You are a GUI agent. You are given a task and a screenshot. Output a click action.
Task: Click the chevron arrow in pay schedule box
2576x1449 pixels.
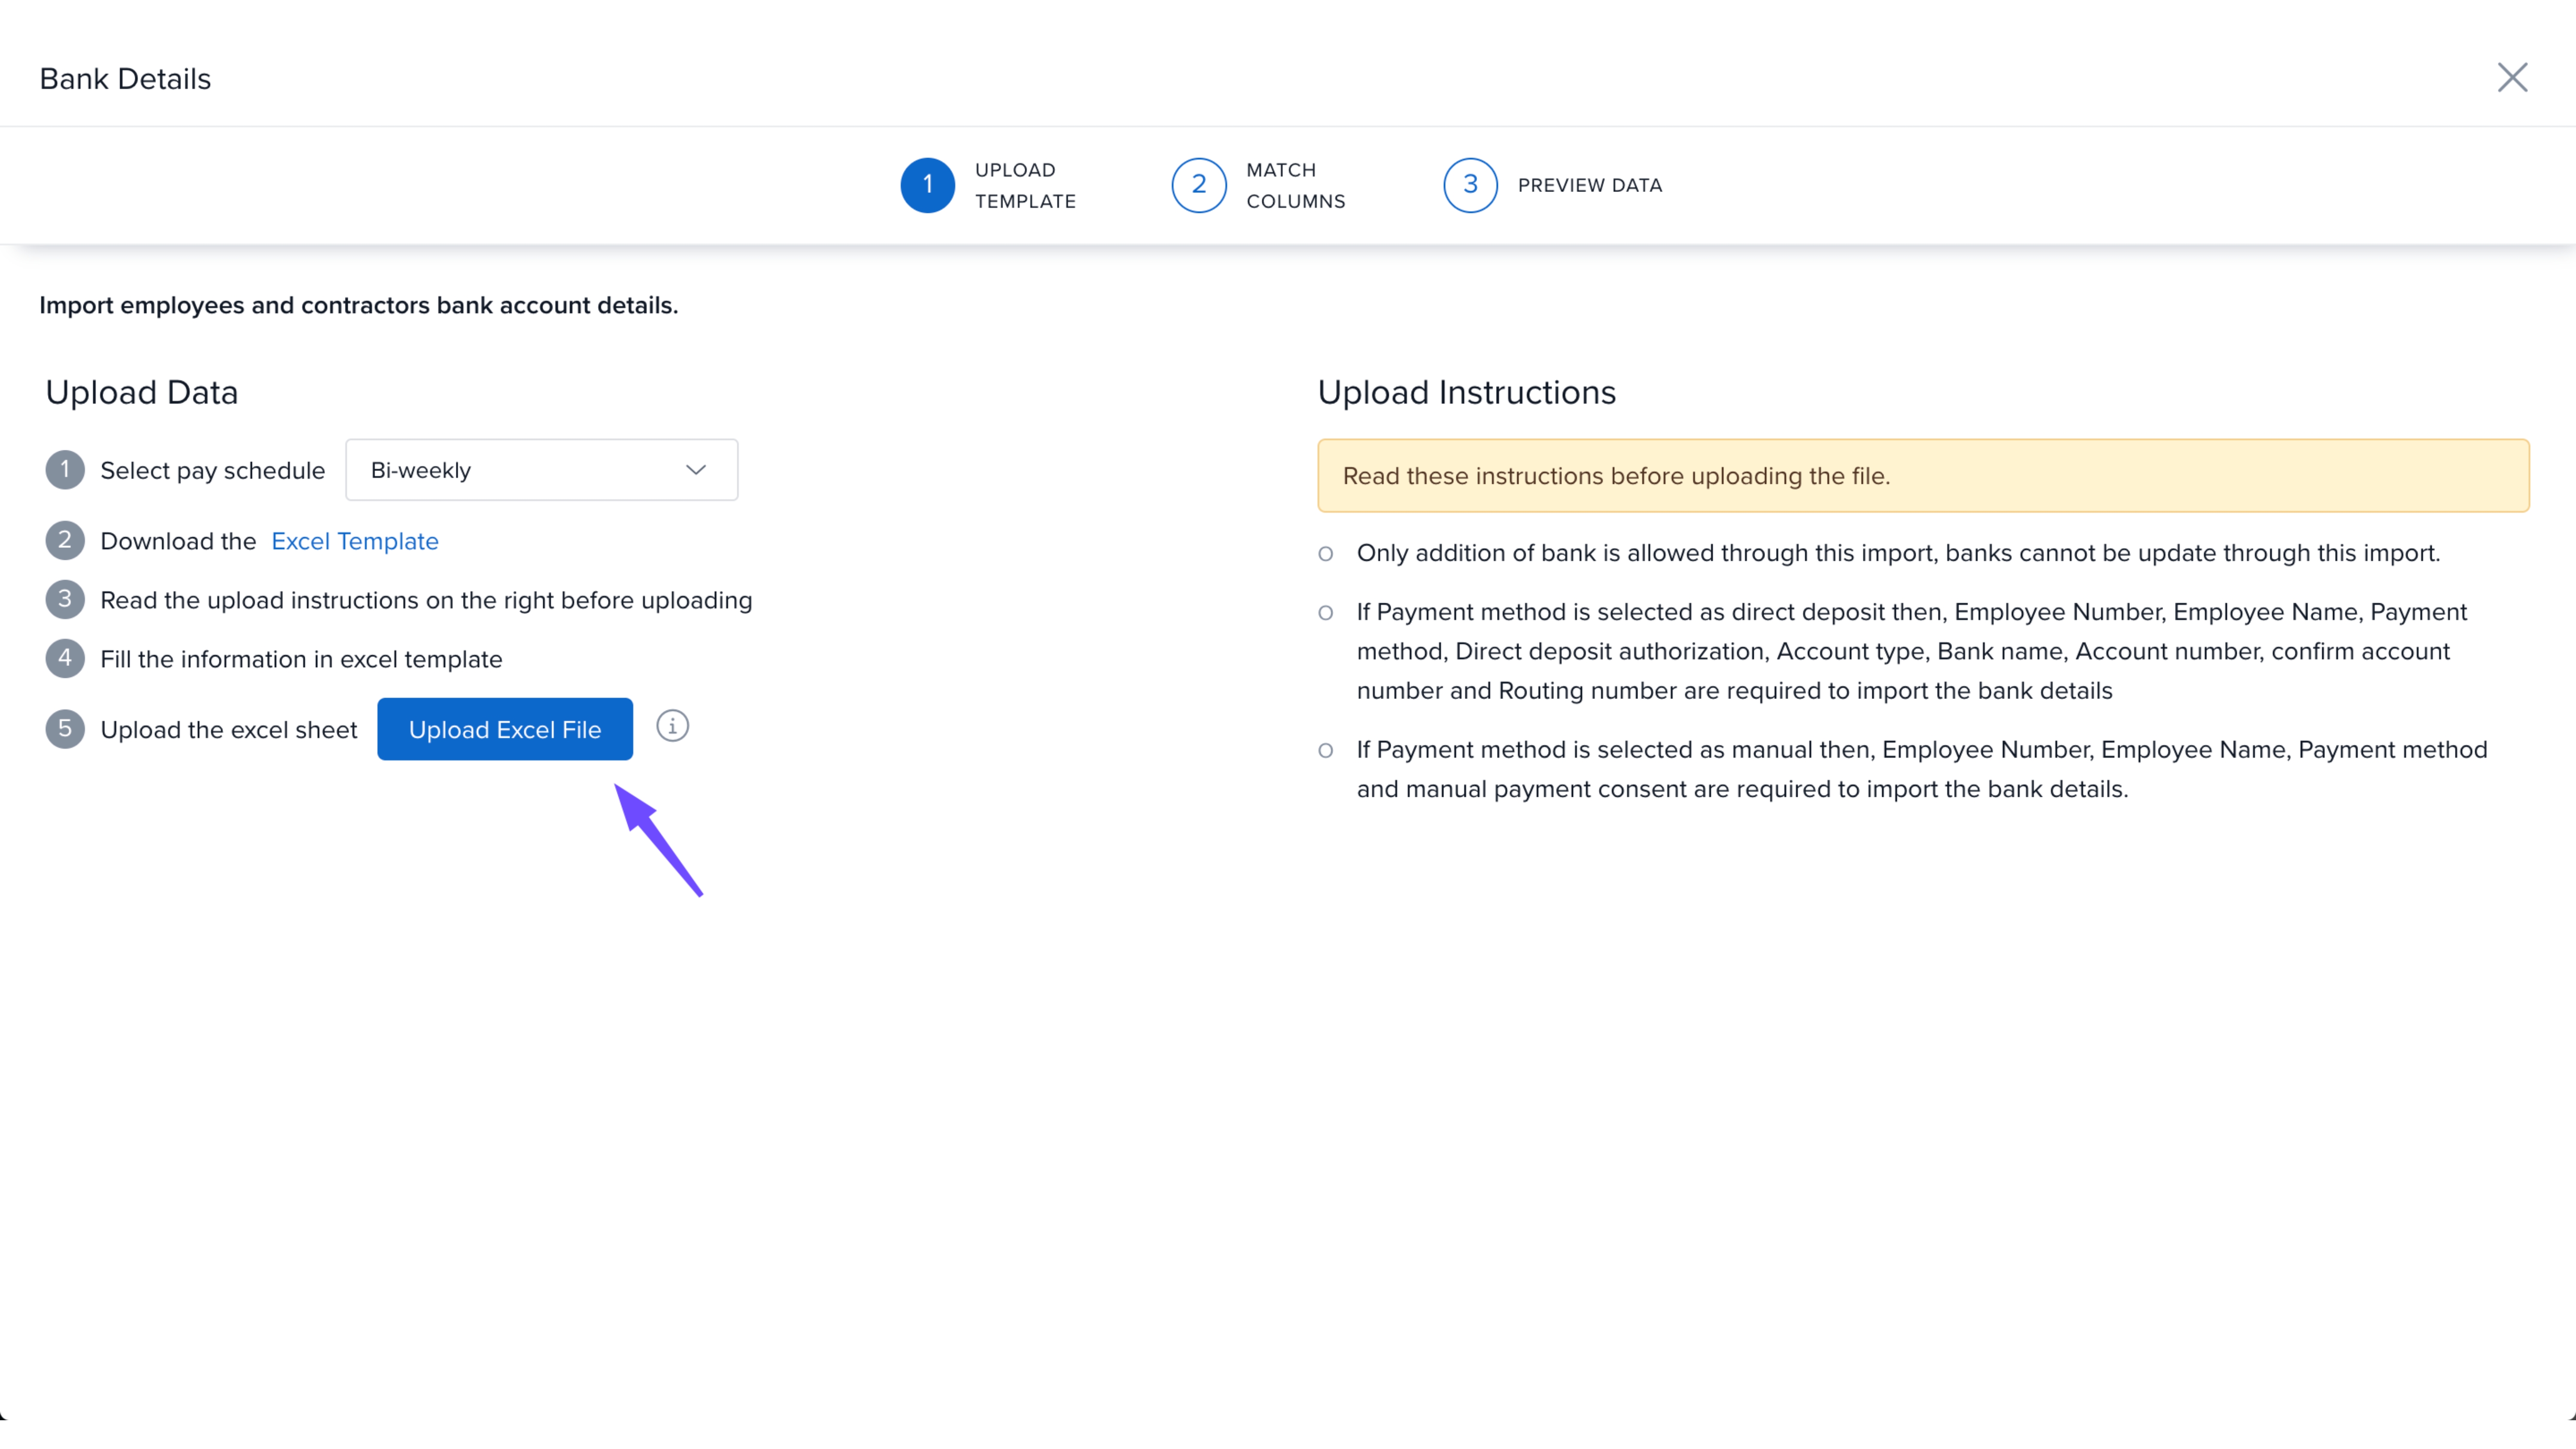[x=696, y=470]
